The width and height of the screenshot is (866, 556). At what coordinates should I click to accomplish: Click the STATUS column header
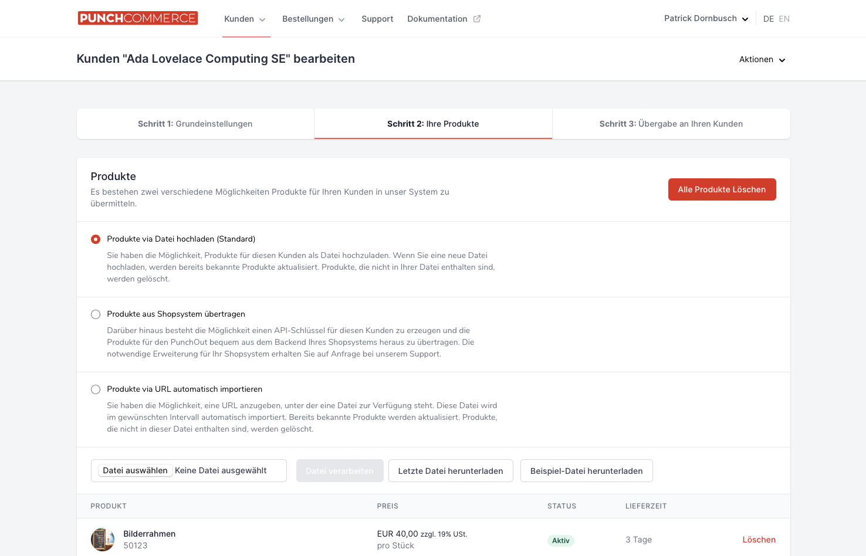(561, 506)
